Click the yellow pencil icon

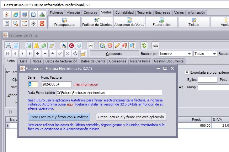117,46
